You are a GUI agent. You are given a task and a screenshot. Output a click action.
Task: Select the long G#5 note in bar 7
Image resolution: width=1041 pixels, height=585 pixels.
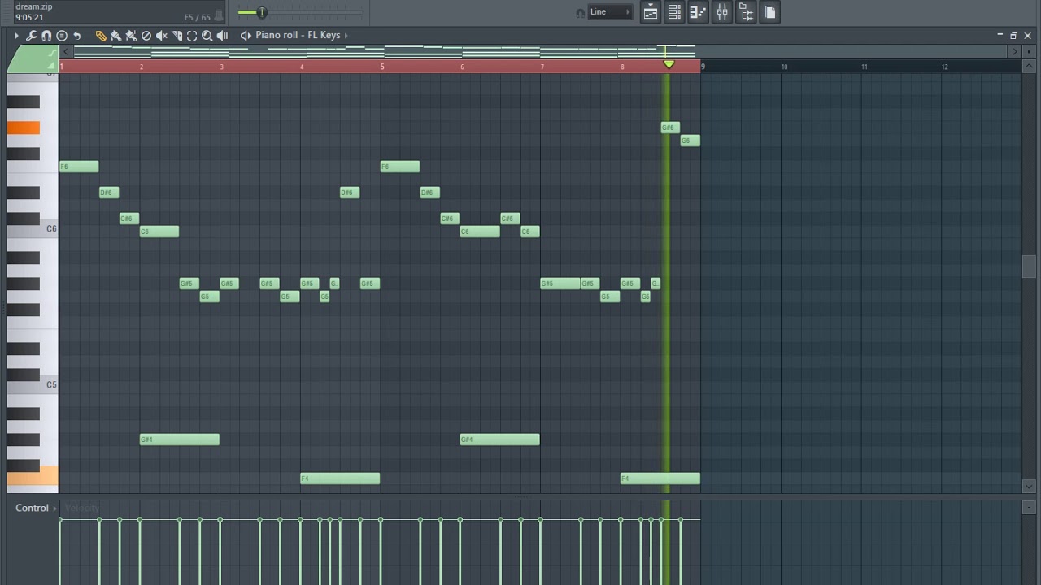click(560, 284)
